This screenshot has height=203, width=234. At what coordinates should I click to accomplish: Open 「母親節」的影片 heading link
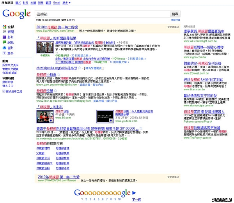50,107
